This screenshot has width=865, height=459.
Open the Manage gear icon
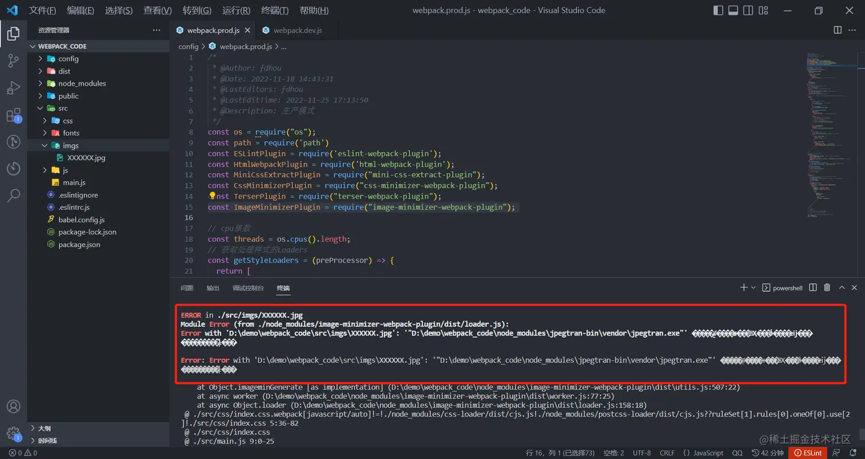click(x=13, y=433)
